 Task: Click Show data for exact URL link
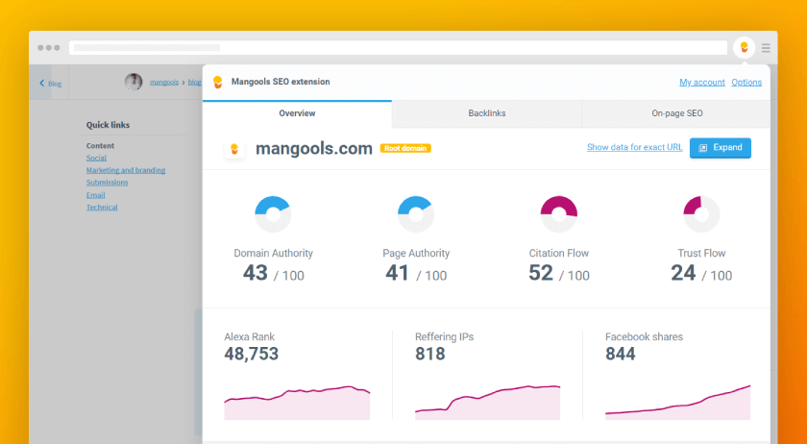(634, 148)
